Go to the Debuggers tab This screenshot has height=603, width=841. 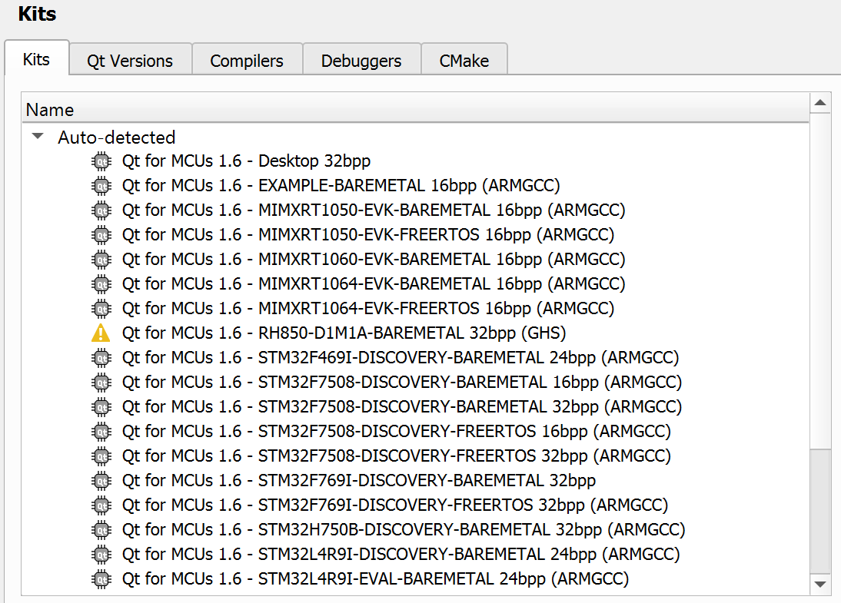361,61
